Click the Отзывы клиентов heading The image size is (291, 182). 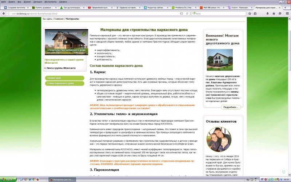(221, 122)
